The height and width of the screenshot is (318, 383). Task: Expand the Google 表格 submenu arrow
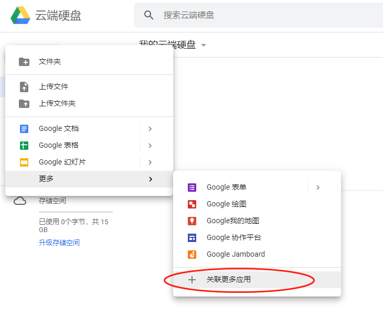pyautogui.click(x=150, y=146)
